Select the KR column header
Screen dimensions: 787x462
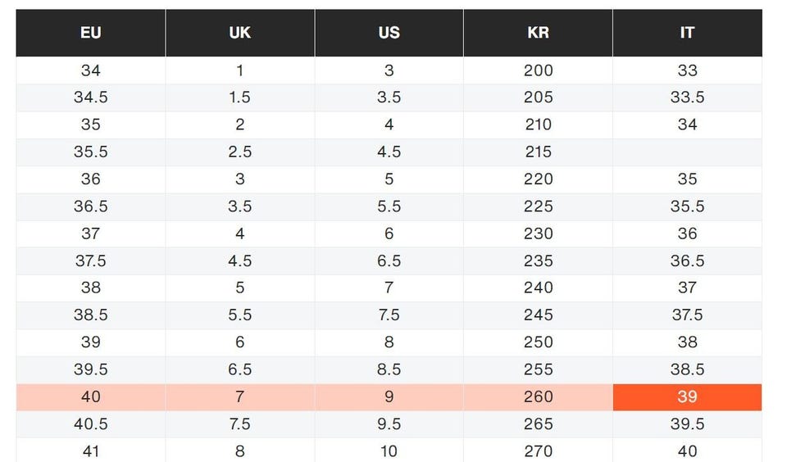tap(538, 33)
